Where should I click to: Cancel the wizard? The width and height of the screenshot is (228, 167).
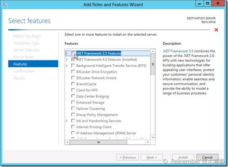pyautogui.click(x=207, y=157)
